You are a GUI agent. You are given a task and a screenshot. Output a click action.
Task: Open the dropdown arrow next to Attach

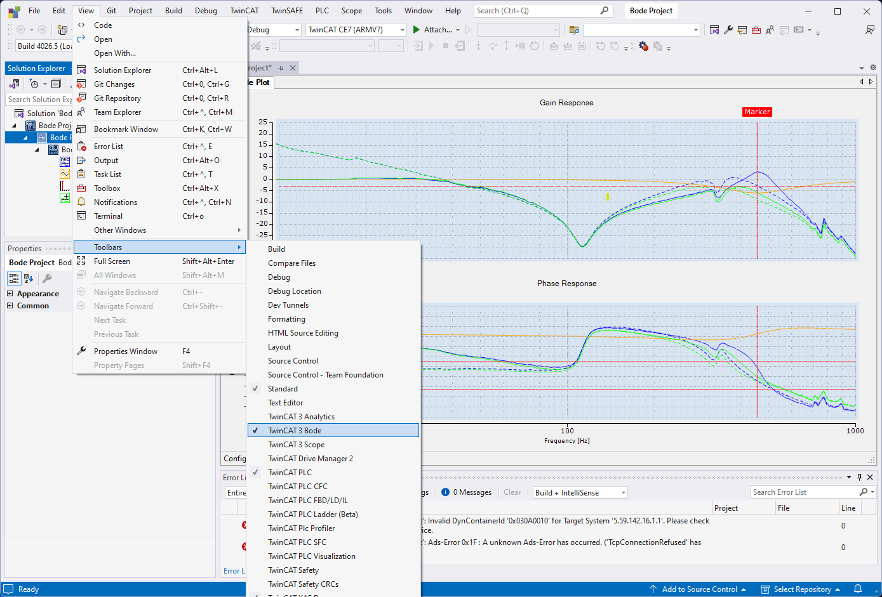[x=458, y=30]
